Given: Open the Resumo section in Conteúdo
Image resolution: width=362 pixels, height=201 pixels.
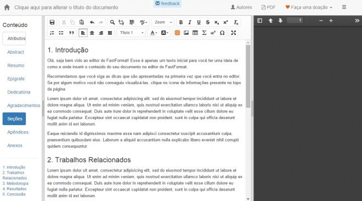Looking at the screenshot, I should pyautogui.click(x=16, y=66).
